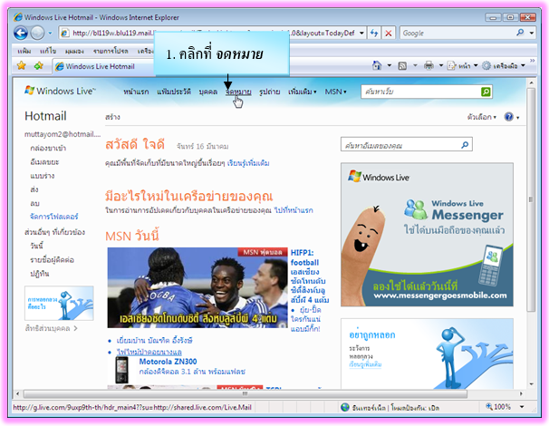Open the Home button dropdown arrow
The image size is (549, 426).
[x=389, y=65]
